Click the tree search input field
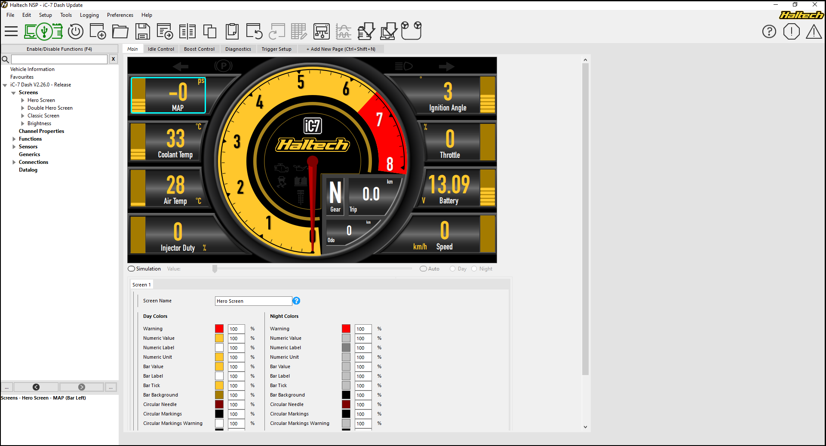The width and height of the screenshot is (826, 446). click(x=59, y=59)
